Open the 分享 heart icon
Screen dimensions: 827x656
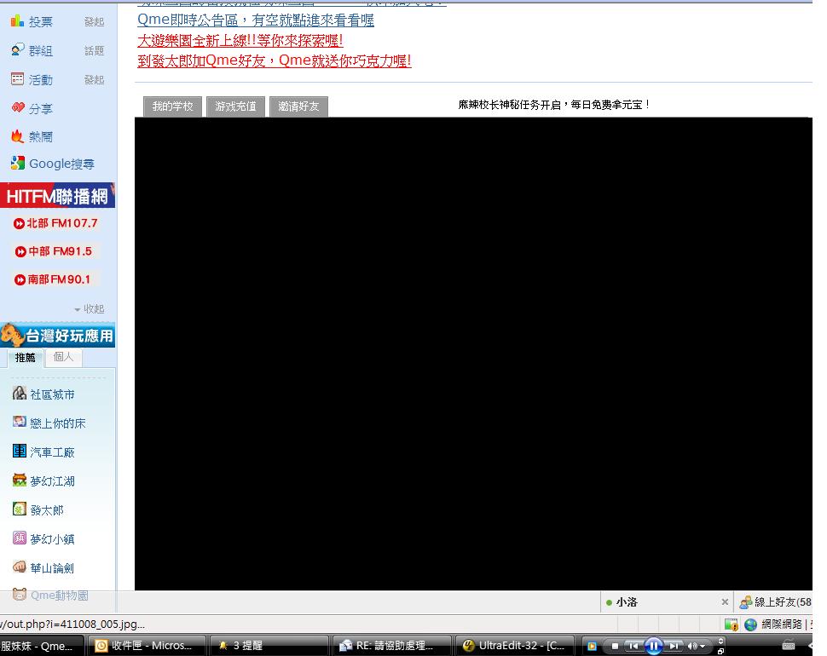click(x=18, y=108)
